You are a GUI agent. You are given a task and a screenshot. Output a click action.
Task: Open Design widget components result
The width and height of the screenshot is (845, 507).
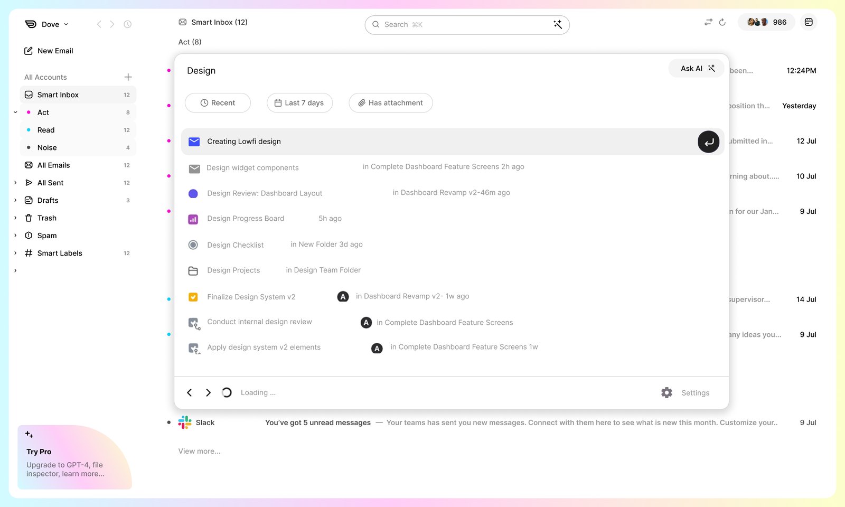point(252,168)
